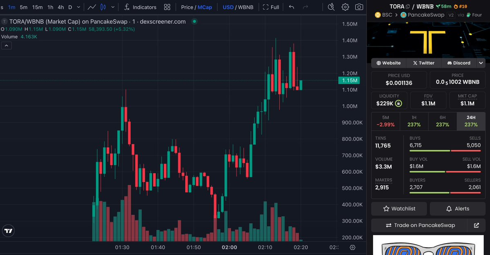
Task: Open the timeframe dropdown arrow after D
Action: point(78,7)
